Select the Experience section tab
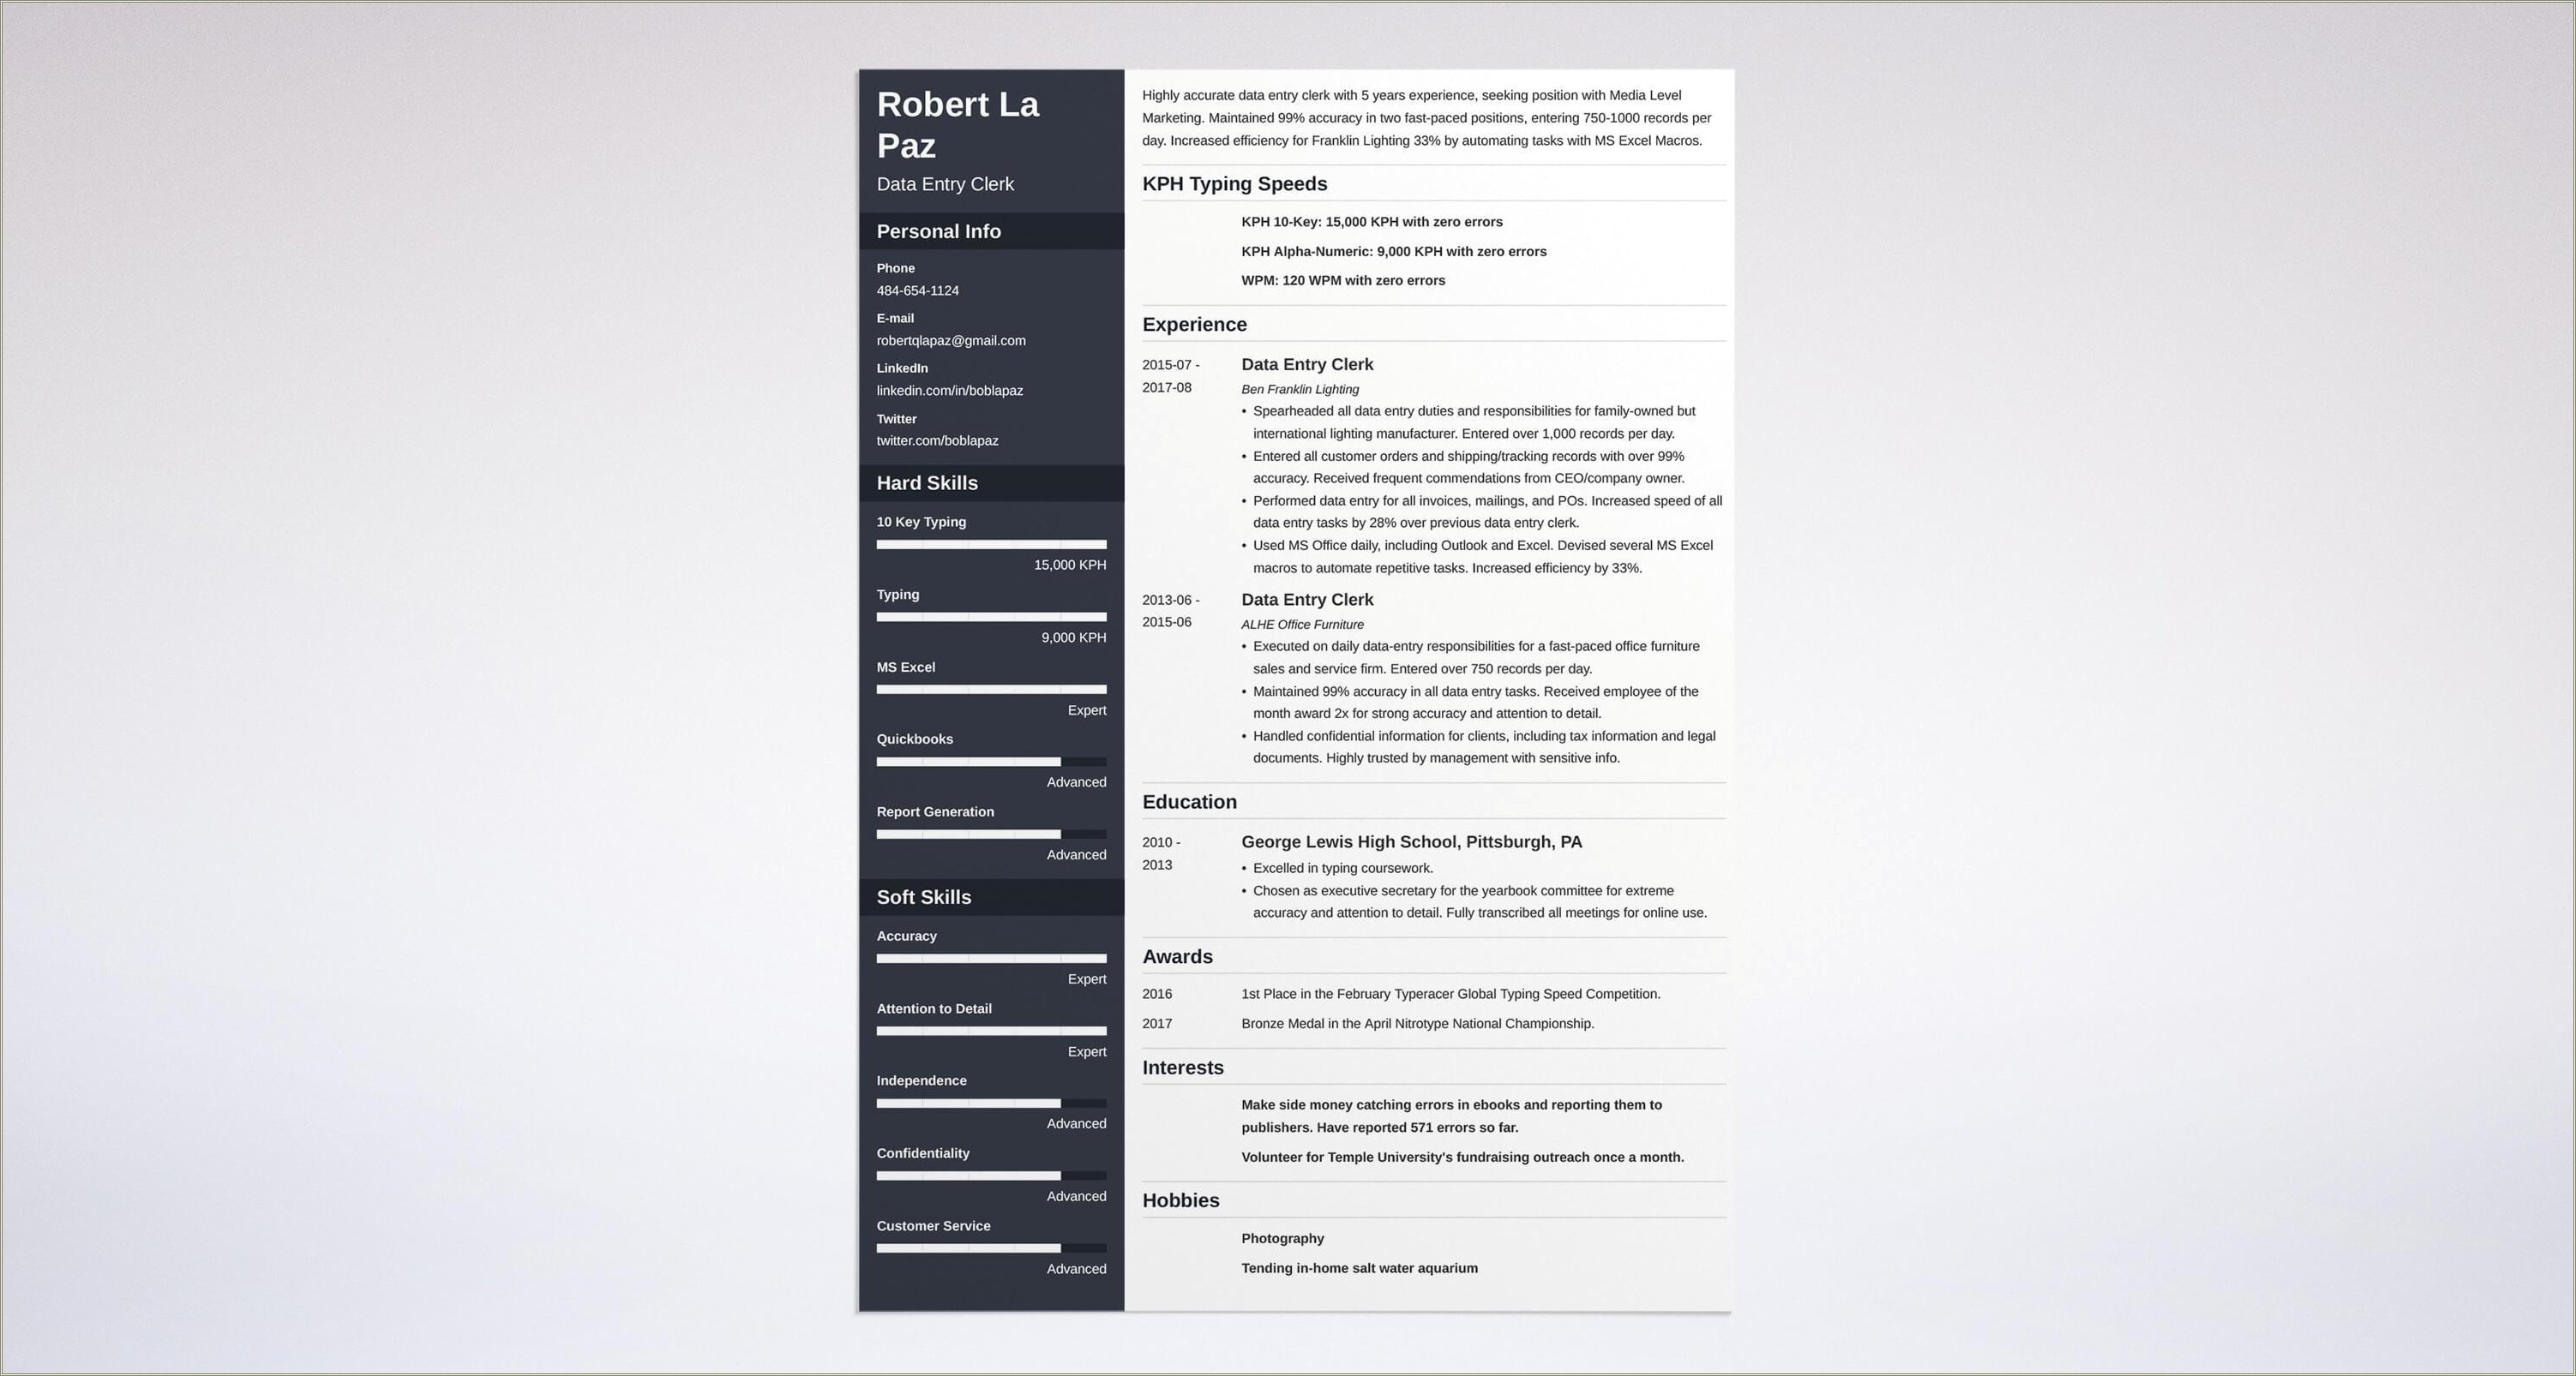Image resolution: width=2576 pixels, height=1376 pixels. pyautogui.click(x=1192, y=324)
